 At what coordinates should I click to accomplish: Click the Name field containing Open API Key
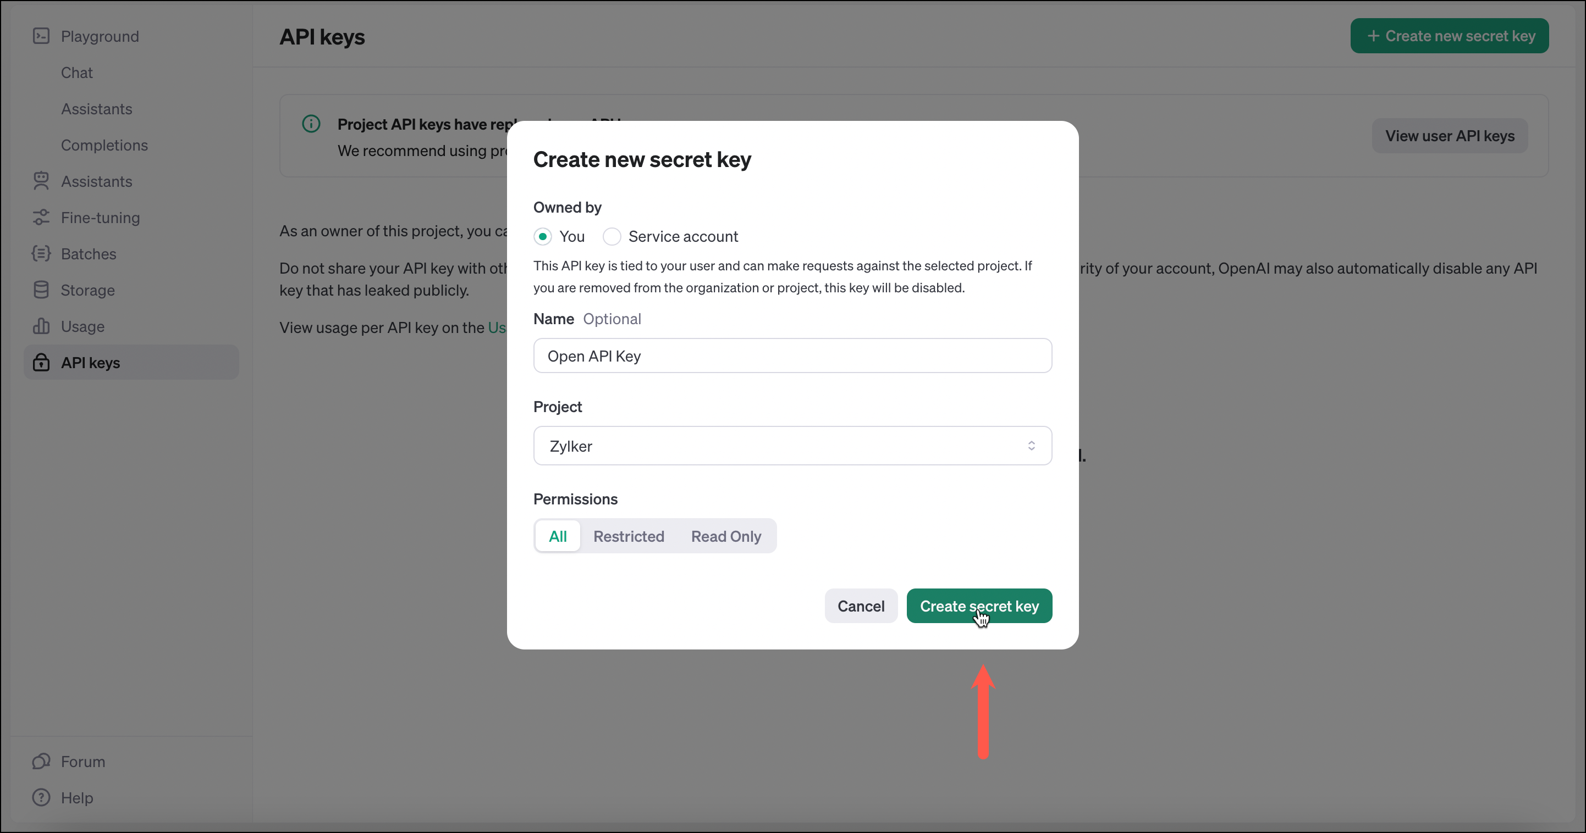click(x=792, y=356)
